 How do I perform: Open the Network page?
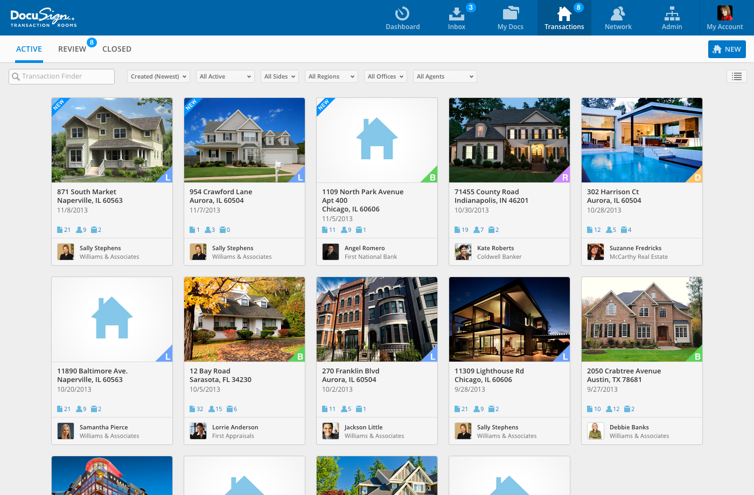(618, 18)
